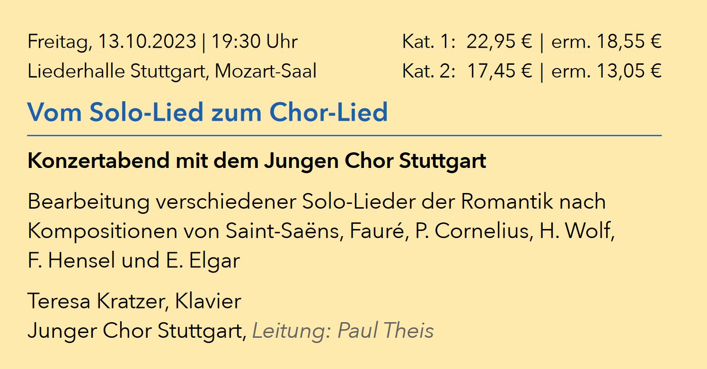Viewport: 707px width, 369px height.
Task: Click the subtitle Konzertabend mit dem Jungen Chor Stuttgart
Action: [x=257, y=161]
